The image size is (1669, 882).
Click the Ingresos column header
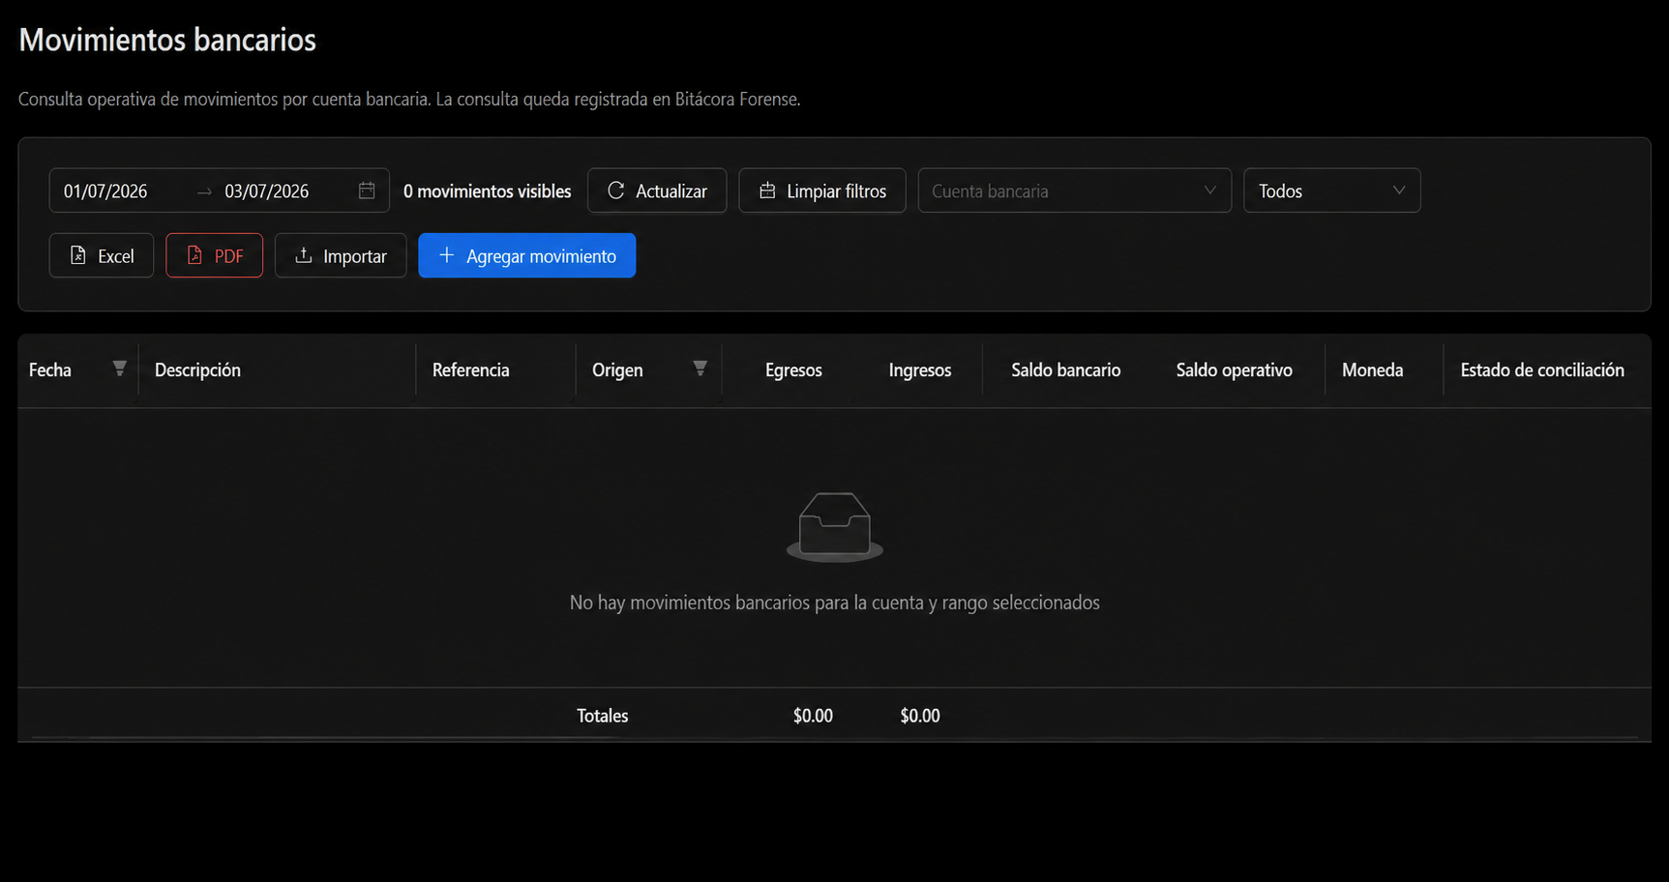920,370
